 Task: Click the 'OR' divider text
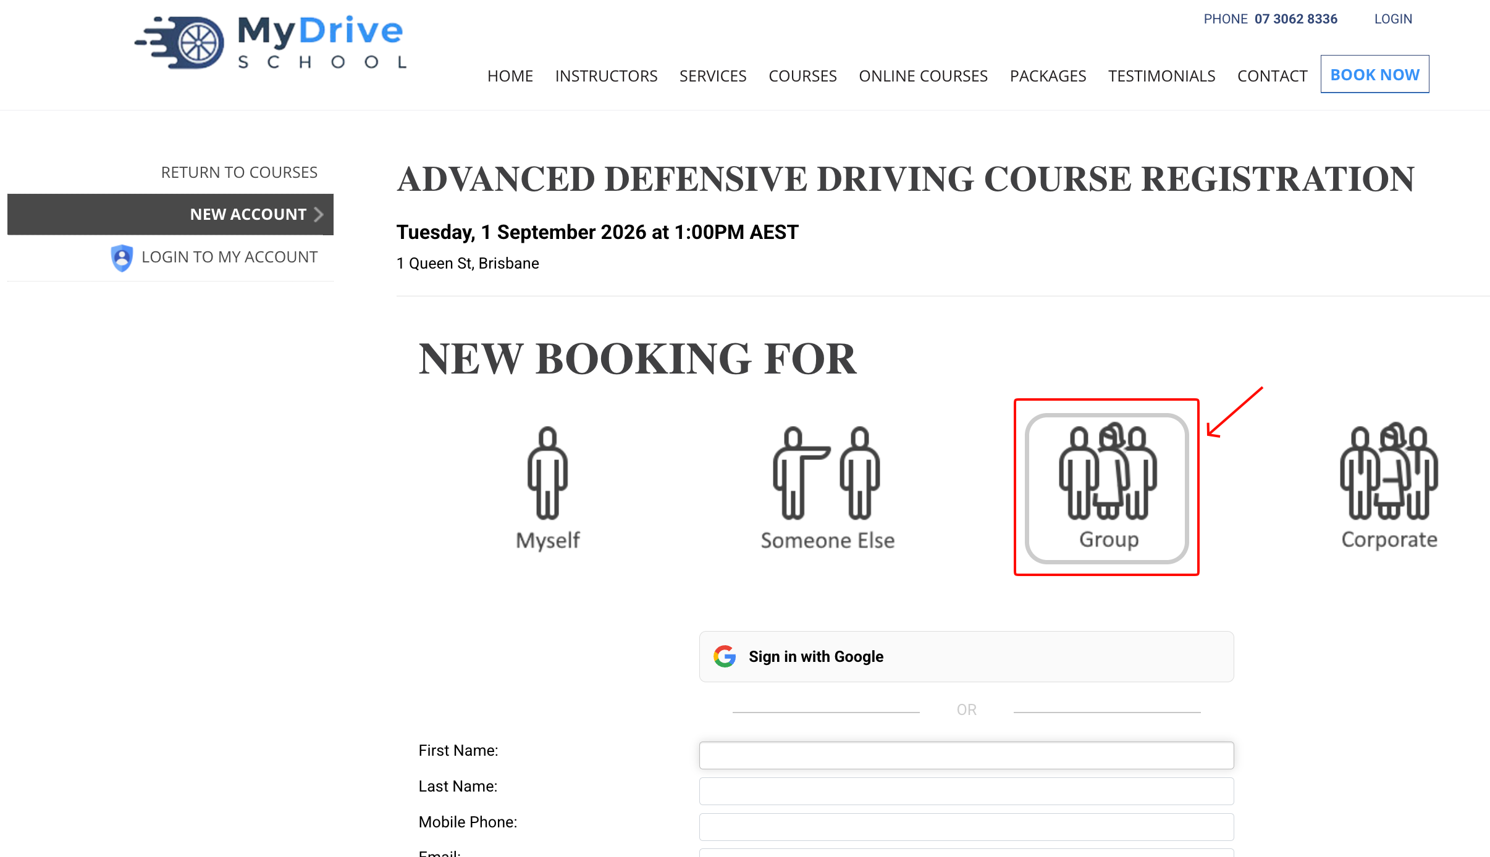click(x=966, y=710)
